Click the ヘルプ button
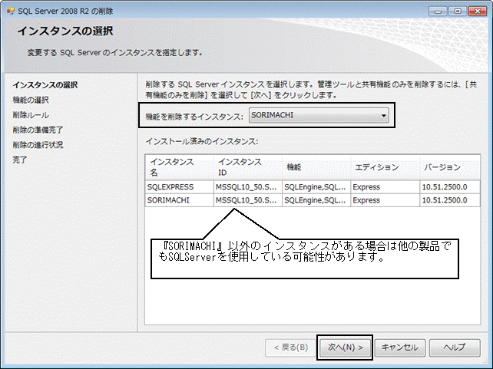 (455, 348)
